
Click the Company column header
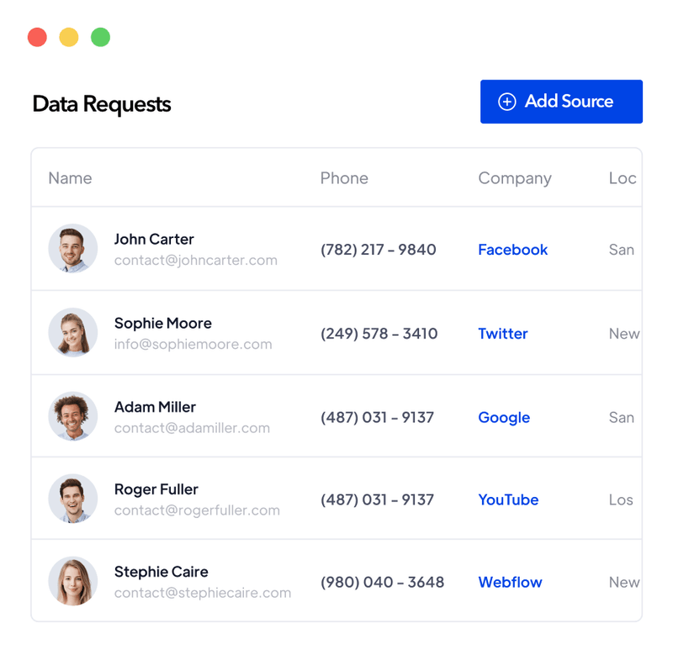pyautogui.click(x=515, y=178)
